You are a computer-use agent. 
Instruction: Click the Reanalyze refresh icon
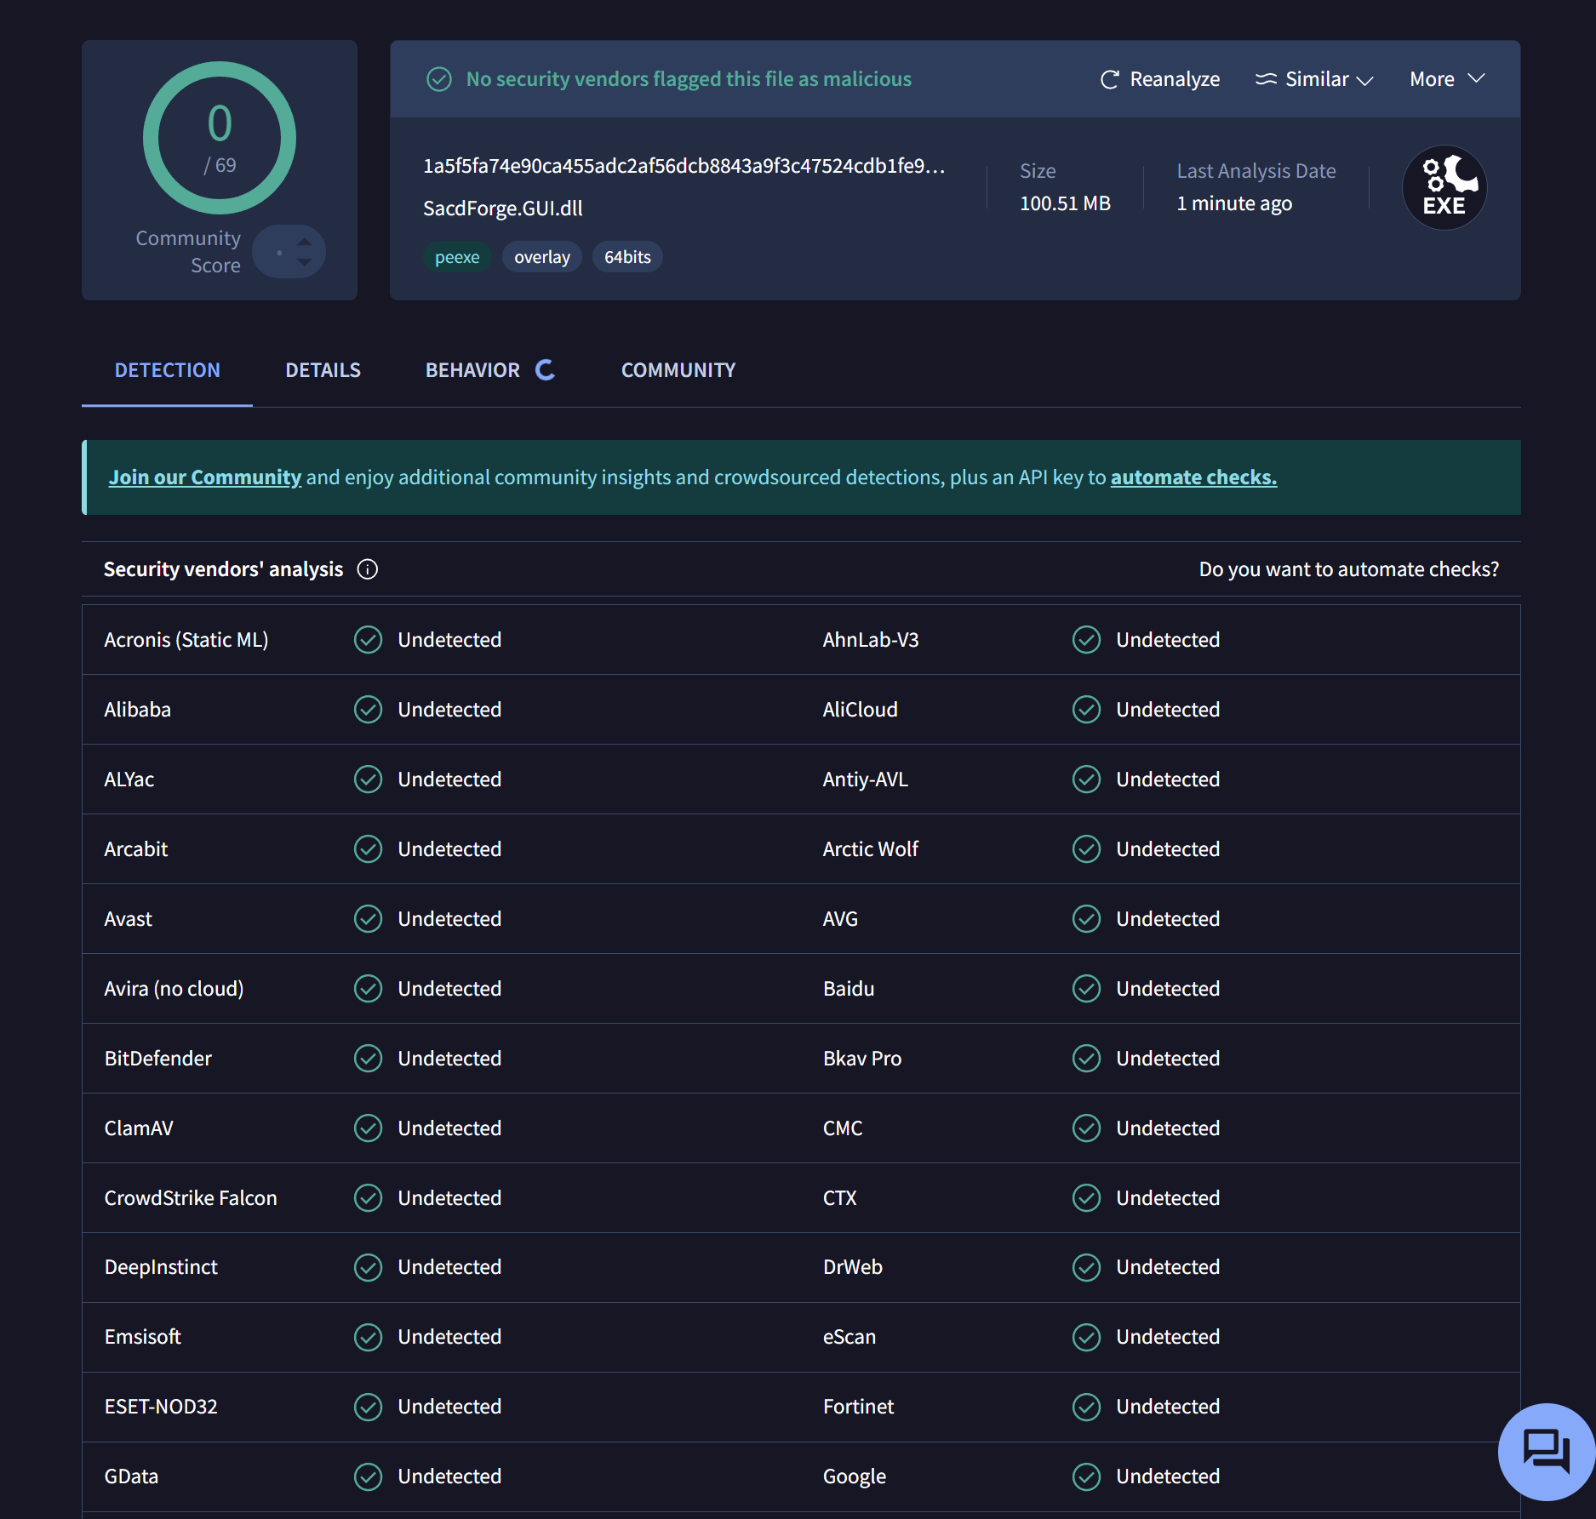click(x=1109, y=79)
